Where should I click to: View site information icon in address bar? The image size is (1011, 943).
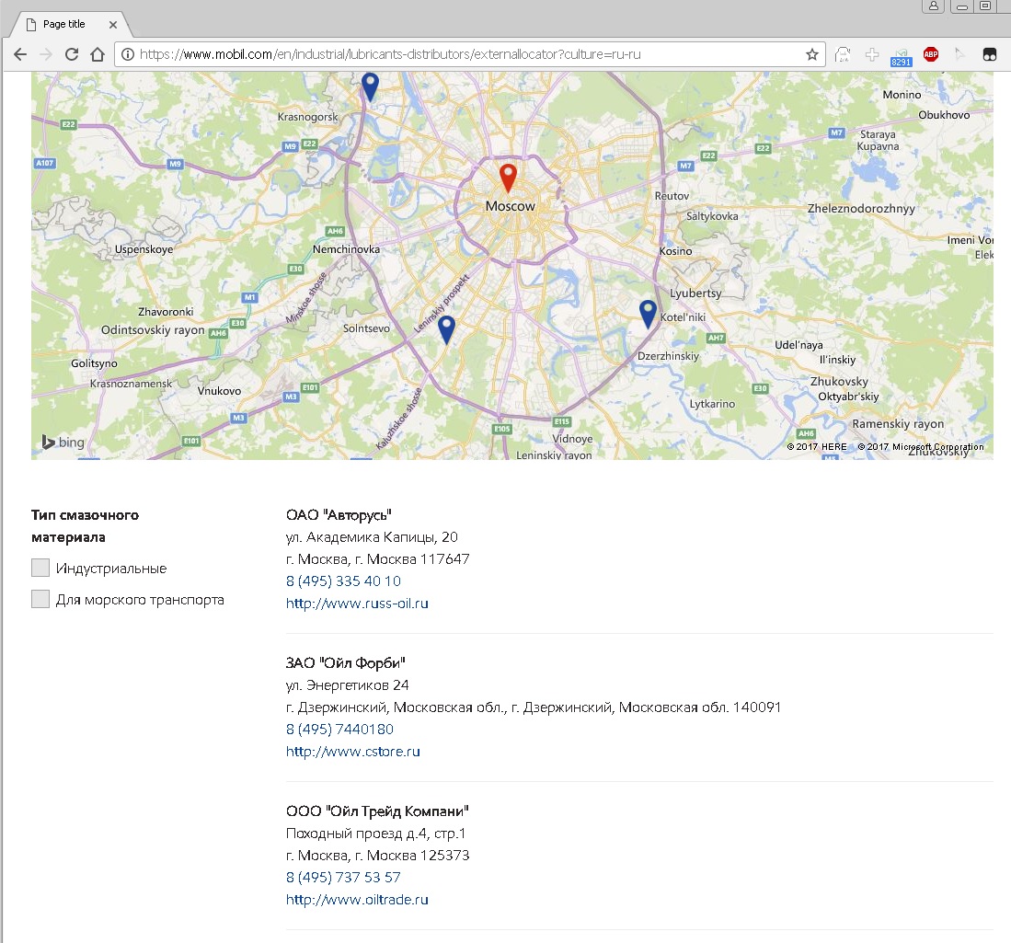128,54
